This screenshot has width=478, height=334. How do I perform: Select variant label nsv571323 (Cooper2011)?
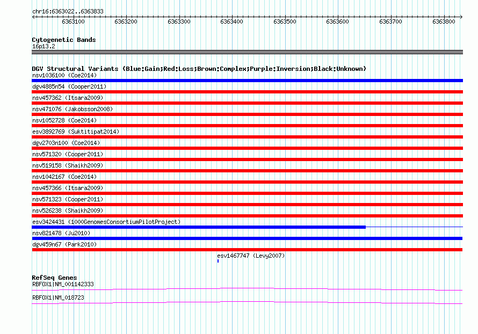click(x=68, y=199)
